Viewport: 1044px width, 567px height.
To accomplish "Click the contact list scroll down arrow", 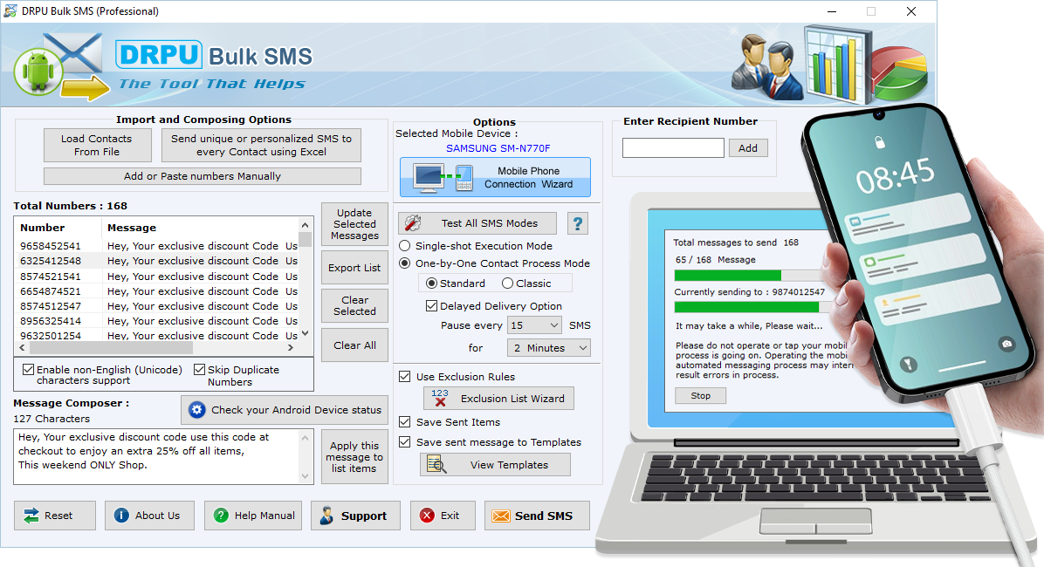I will point(305,333).
